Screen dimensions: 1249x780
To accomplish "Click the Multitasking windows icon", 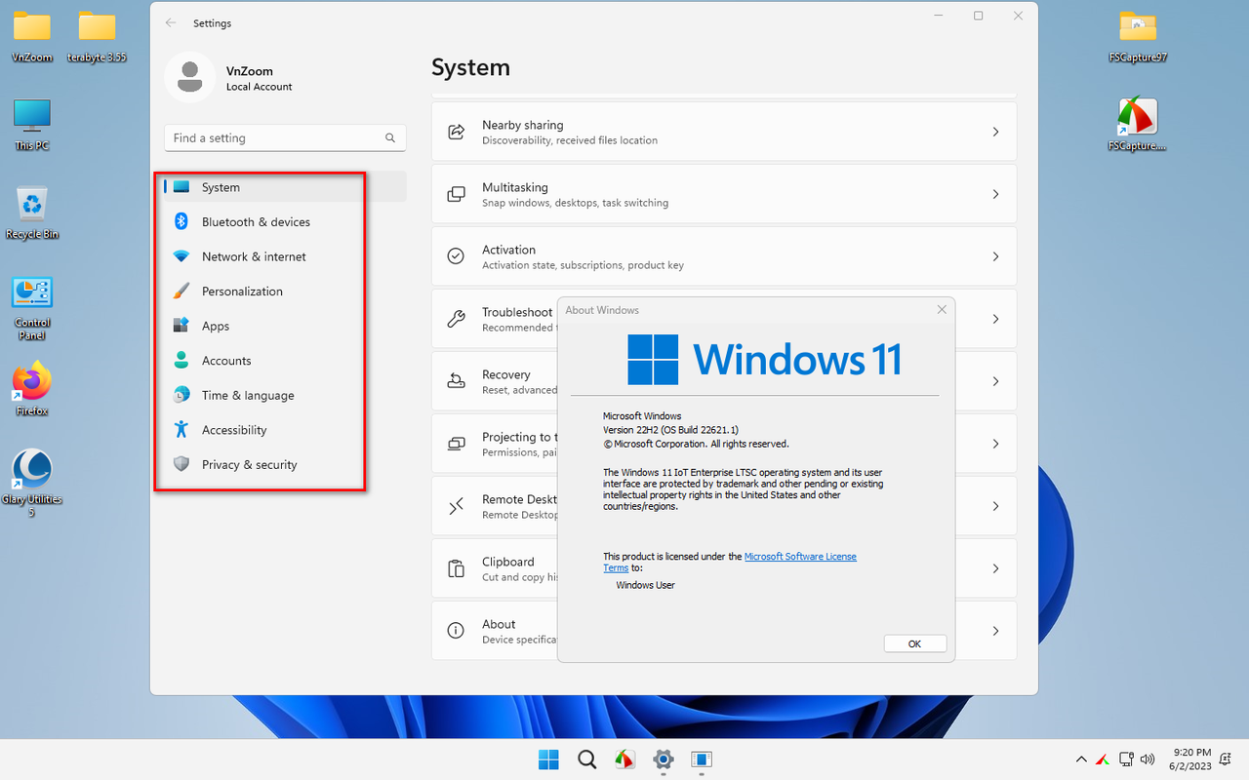I will pos(456,194).
